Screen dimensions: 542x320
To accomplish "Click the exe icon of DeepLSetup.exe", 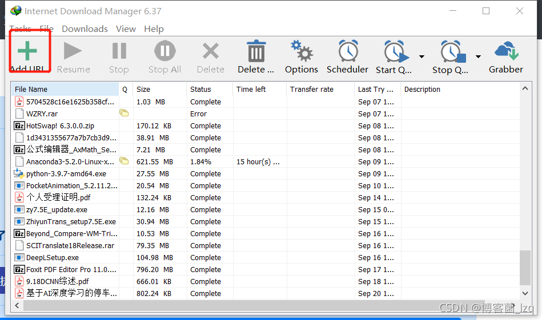I will 19,257.
